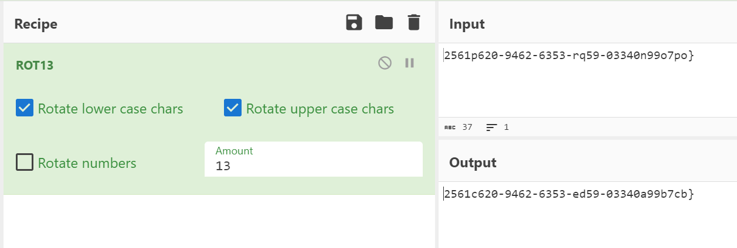Click the Recipe panel heading

point(36,24)
